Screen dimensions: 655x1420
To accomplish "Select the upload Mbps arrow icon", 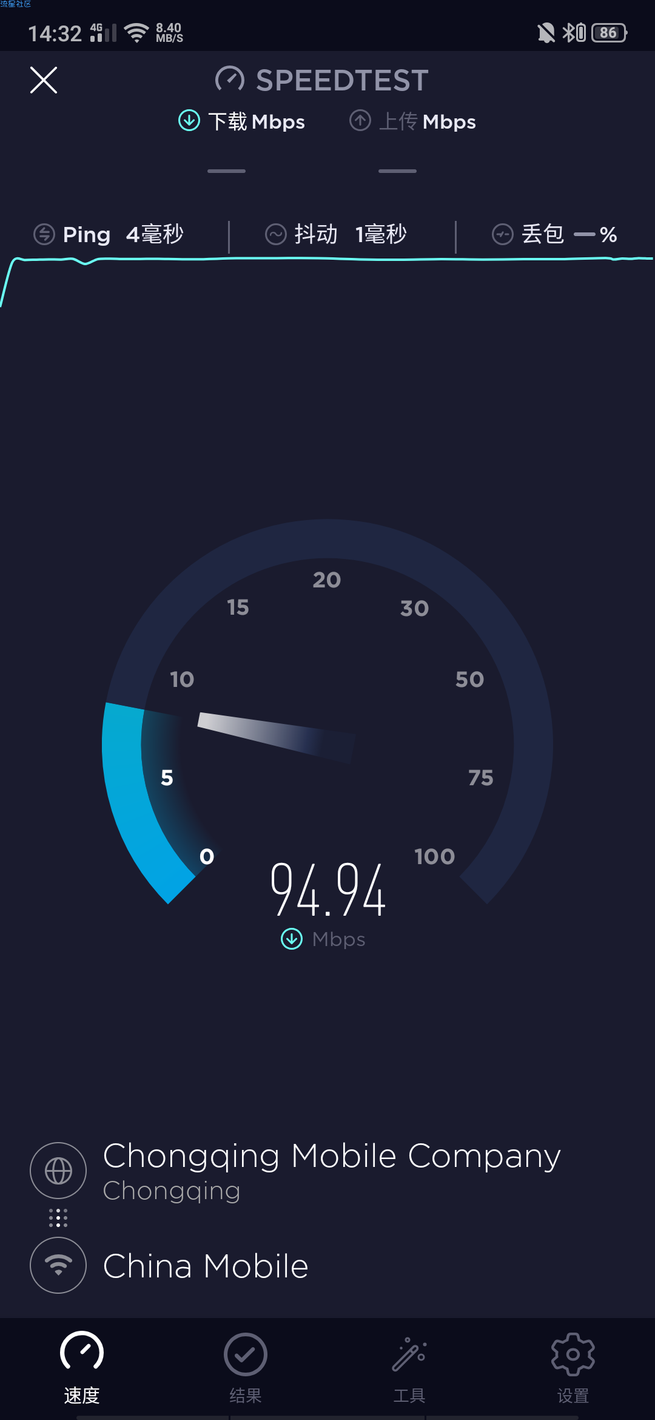I will [x=360, y=121].
